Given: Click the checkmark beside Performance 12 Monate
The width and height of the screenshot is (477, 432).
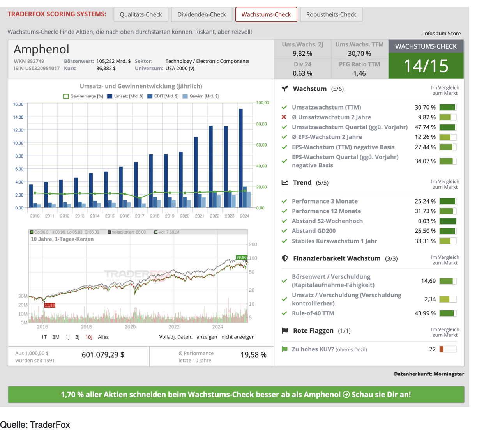Looking at the screenshot, I should (x=284, y=211).
